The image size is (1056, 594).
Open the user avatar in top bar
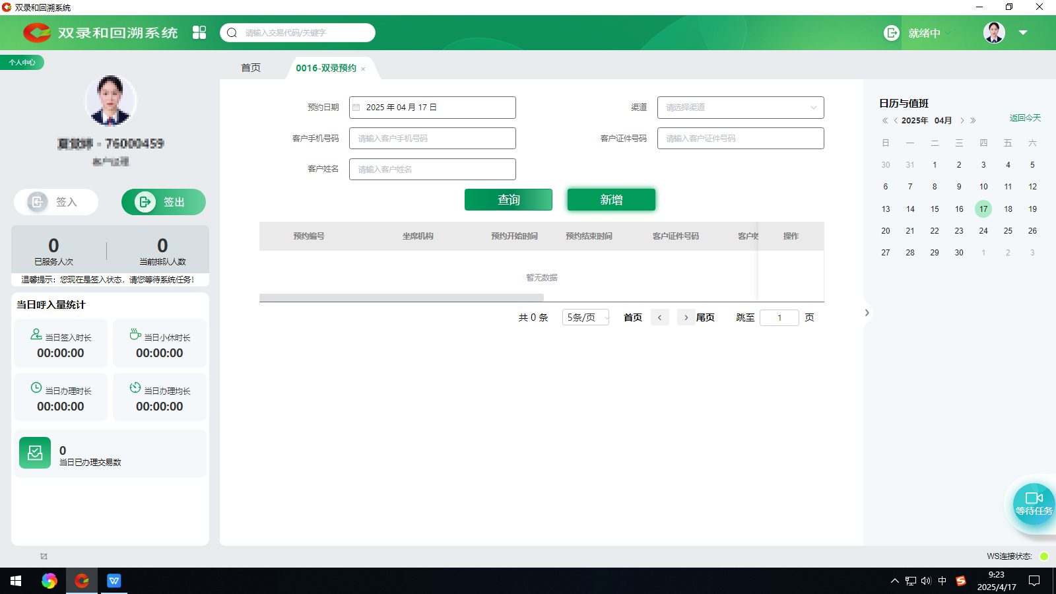pyautogui.click(x=994, y=32)
